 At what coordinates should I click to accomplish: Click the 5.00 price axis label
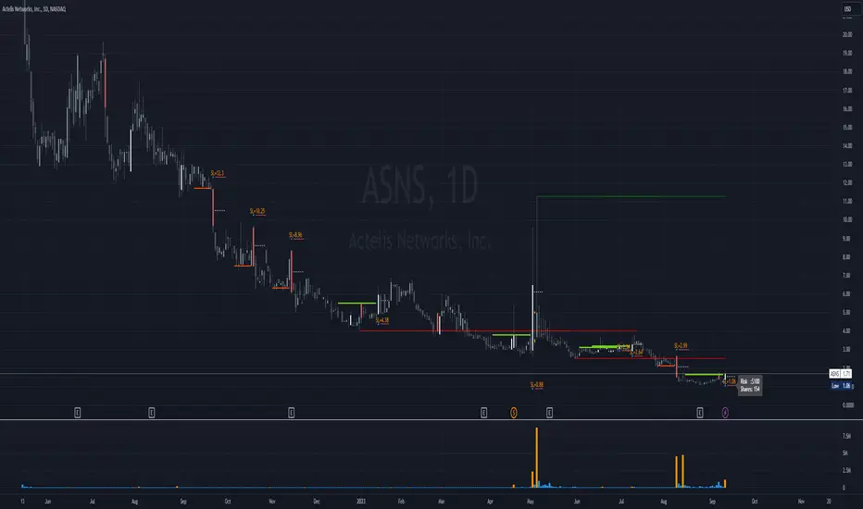(x=847, y=312)
